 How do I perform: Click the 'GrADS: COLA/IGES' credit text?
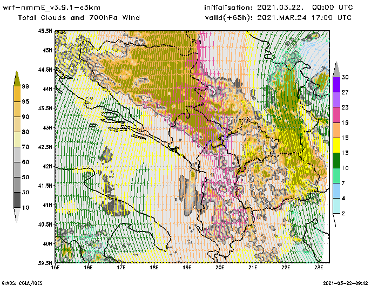pos(22,283)
